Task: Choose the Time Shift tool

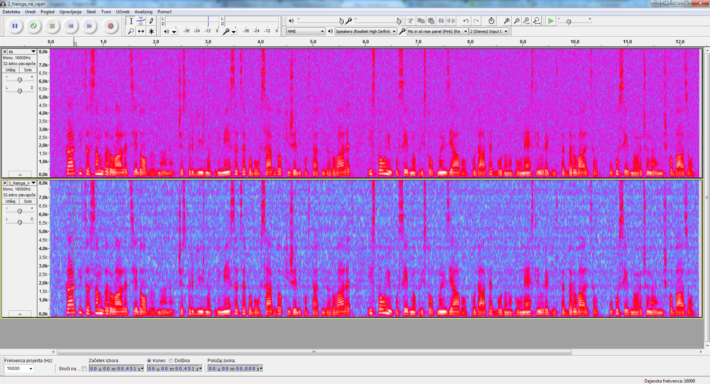Action: (x=141, y=31)
